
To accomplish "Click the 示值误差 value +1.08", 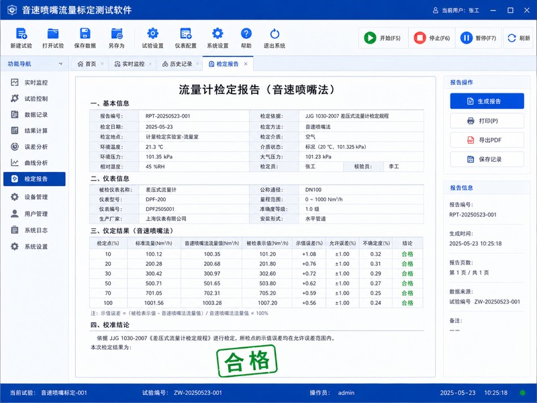I will click(x=309, y=255).
